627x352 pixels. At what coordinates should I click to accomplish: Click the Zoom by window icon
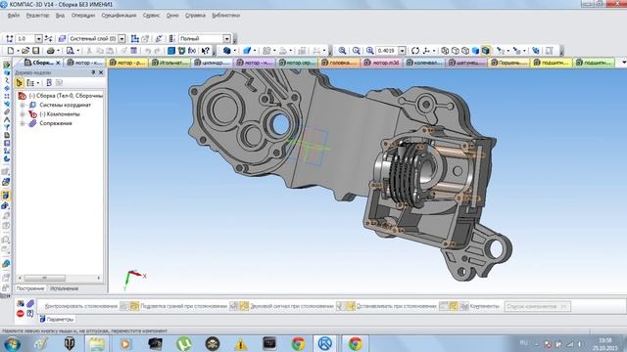356,51
